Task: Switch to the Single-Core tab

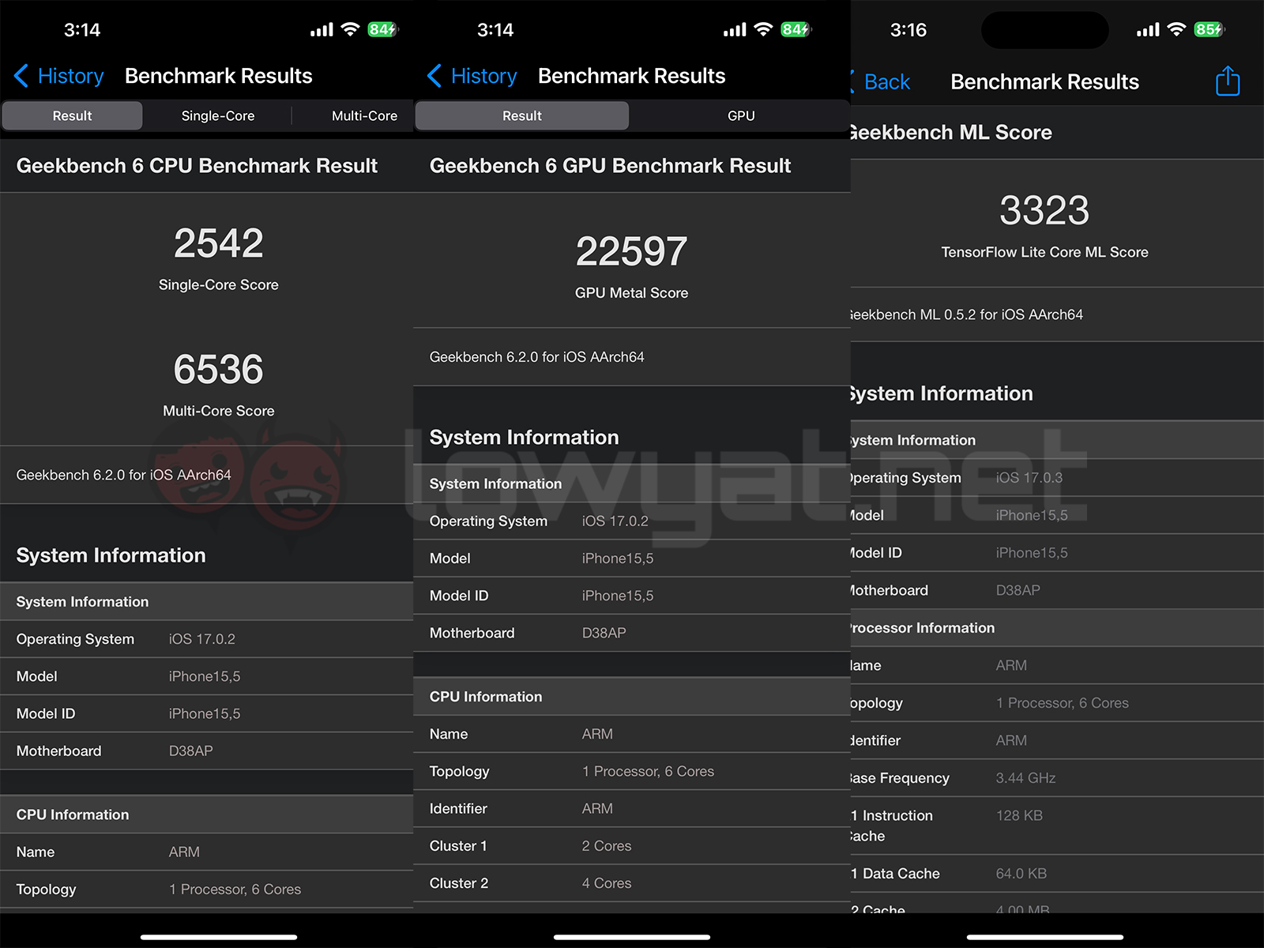Action: click(218, 115)
